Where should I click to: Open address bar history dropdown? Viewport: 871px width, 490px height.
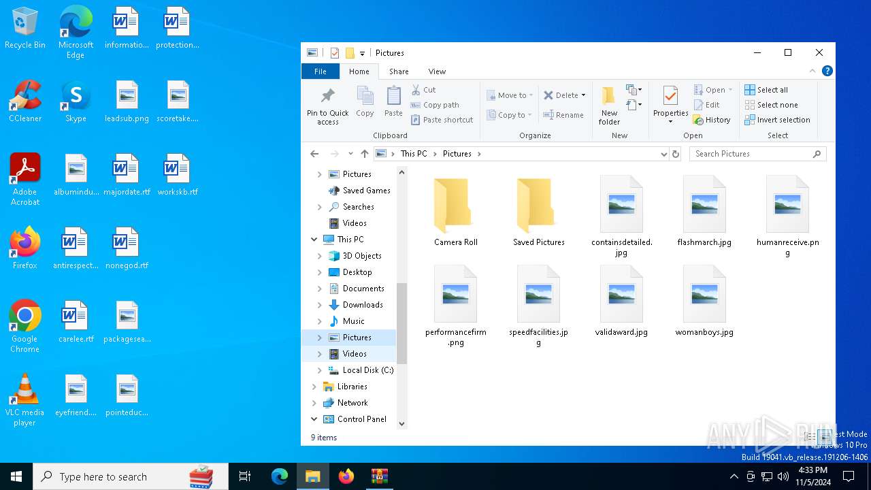pos(664,154)
